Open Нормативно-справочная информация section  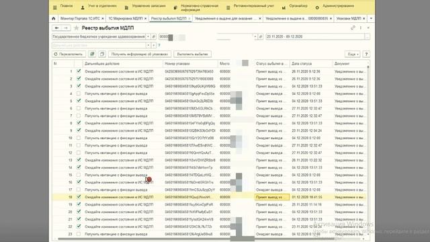click(x=196, y=7)
